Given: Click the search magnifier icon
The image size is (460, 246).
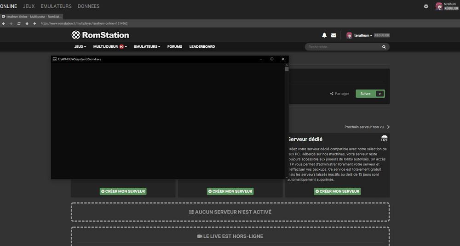Looking at the screenshot, I should click(384, 47).
